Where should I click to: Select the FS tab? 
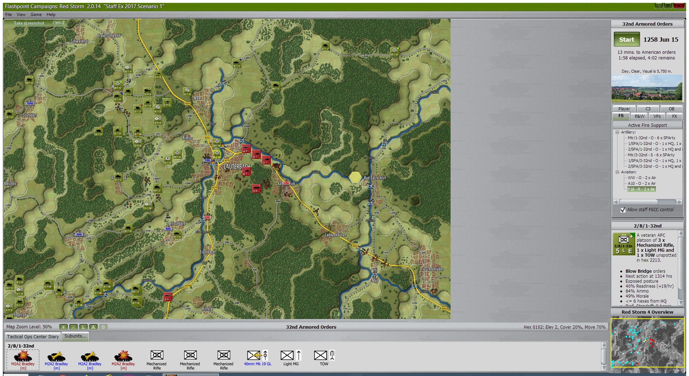(621, 116)
